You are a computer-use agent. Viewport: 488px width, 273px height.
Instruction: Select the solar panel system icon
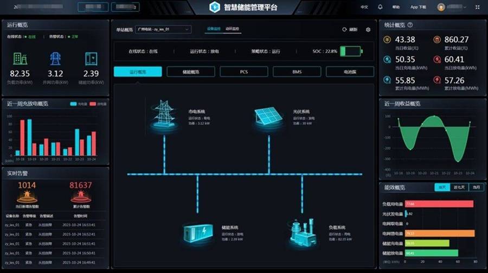[268, 116]
